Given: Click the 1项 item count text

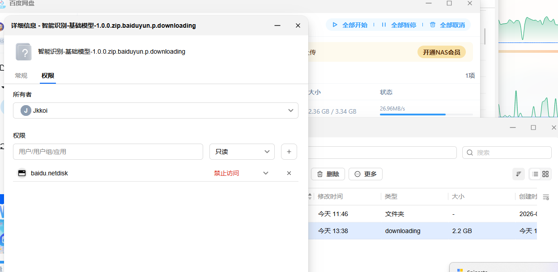Looking at the screenshot, I should [x=470, y=76].
